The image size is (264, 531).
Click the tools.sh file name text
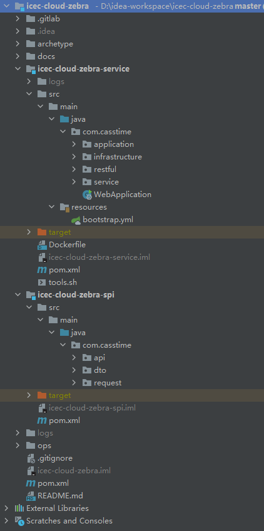click(63, 282)
